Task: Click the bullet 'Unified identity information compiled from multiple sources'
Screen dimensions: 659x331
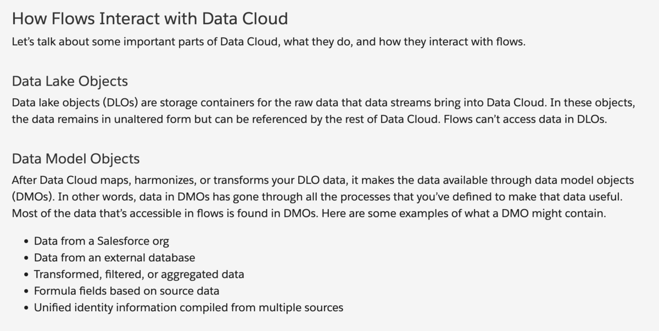Action: (188, 307)
